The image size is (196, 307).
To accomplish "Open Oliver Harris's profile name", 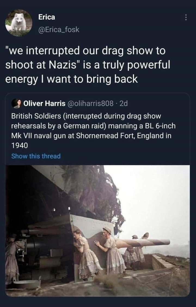I will click(44, 104).
